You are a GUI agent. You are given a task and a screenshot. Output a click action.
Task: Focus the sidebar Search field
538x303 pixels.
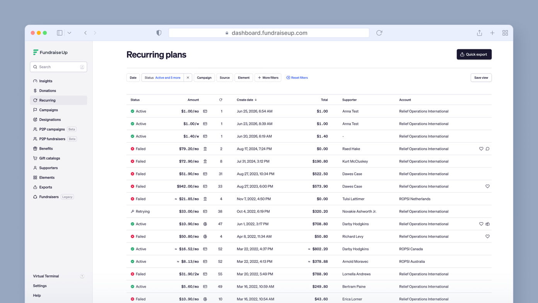[x=58, y=67]
